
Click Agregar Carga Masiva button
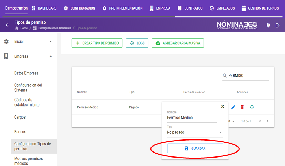tap(178, 43)
